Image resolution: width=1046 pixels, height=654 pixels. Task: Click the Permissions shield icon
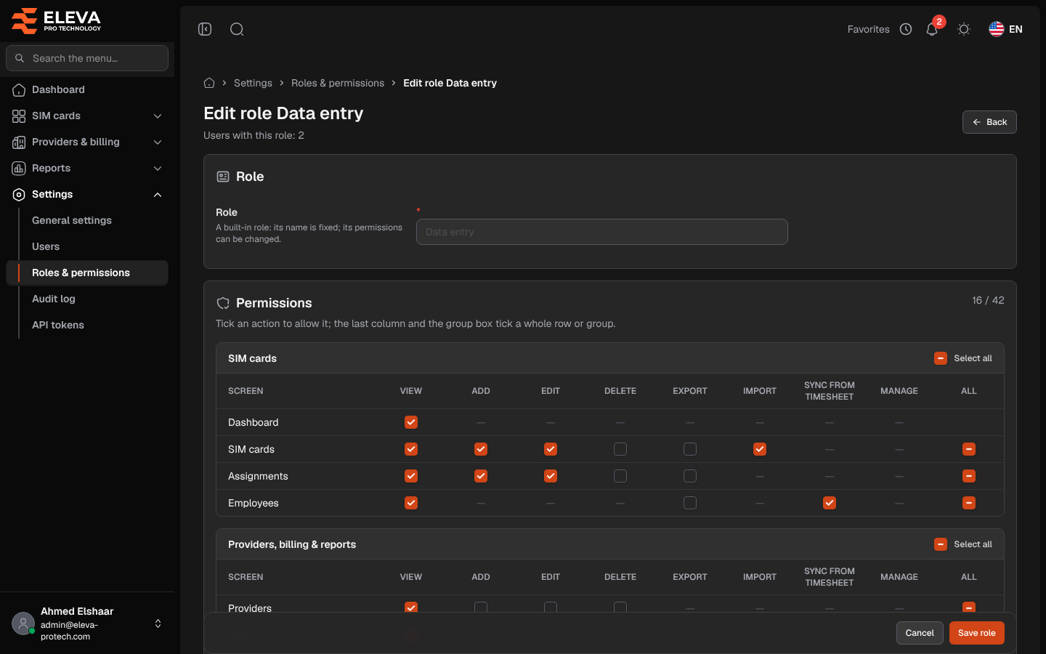pos(223,303)
